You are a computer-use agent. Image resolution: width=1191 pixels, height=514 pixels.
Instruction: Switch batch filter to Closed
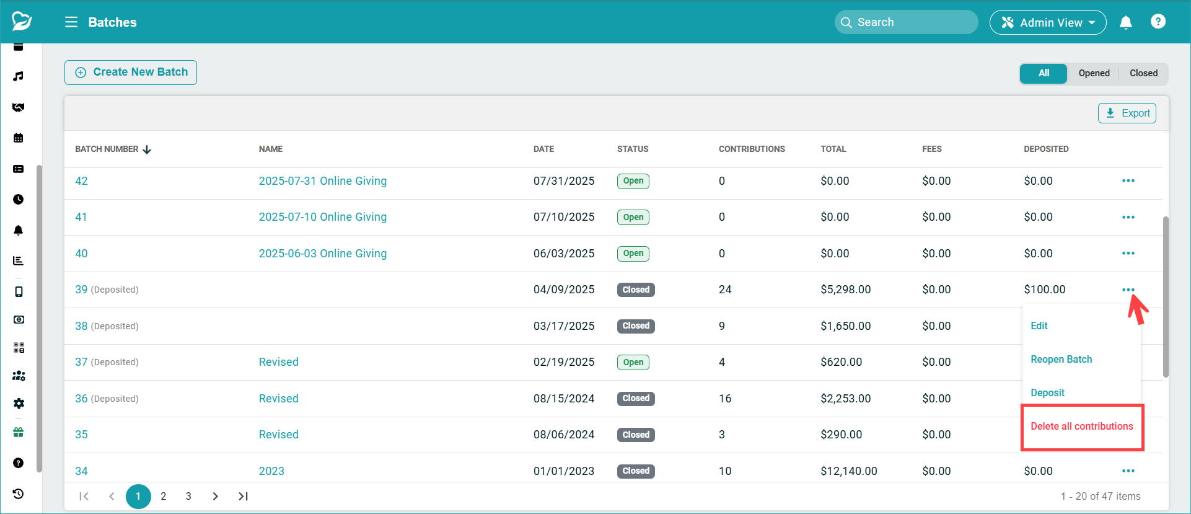point(1143,73)
